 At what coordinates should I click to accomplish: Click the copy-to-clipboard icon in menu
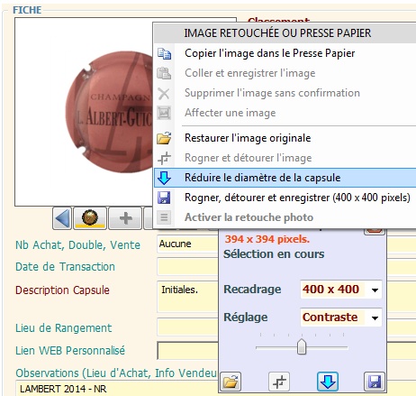tap(164, 53)
